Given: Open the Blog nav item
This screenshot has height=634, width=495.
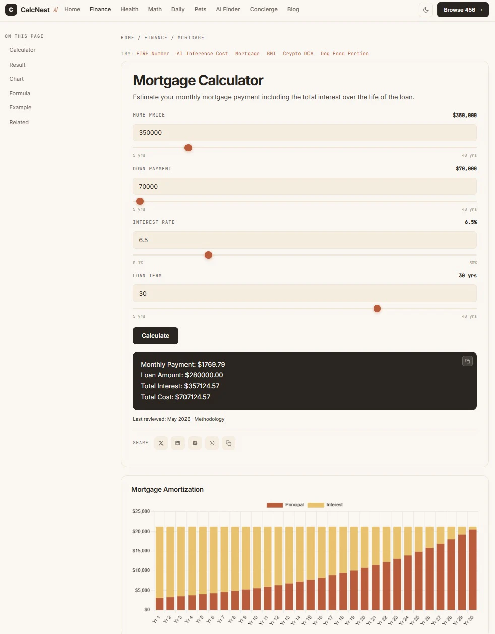Looking at the screenshot, I should 293,9.
